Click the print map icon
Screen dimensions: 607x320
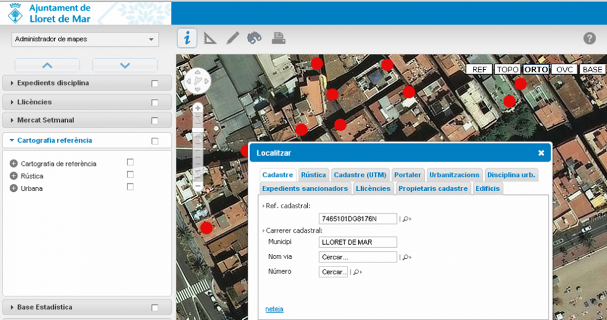pos(279,38)
